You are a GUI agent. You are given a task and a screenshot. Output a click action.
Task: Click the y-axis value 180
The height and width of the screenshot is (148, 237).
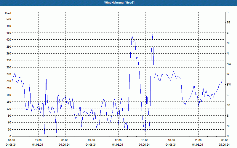pos(9,95)
